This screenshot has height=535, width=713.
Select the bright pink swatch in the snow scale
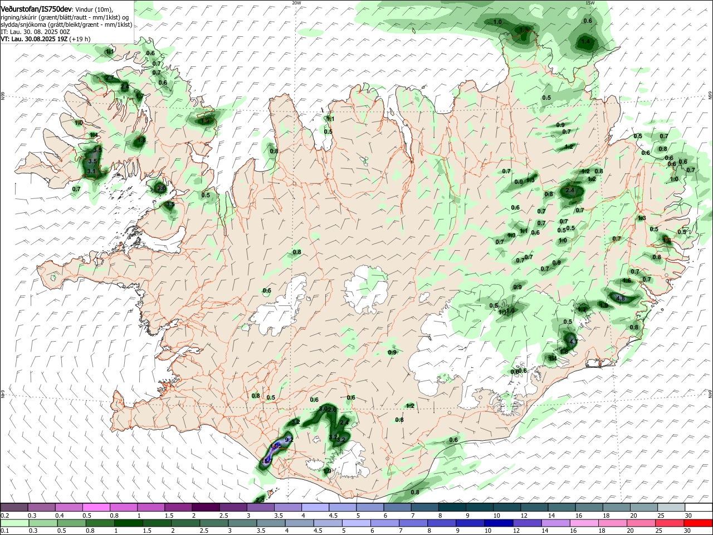[x=96, y=508]
